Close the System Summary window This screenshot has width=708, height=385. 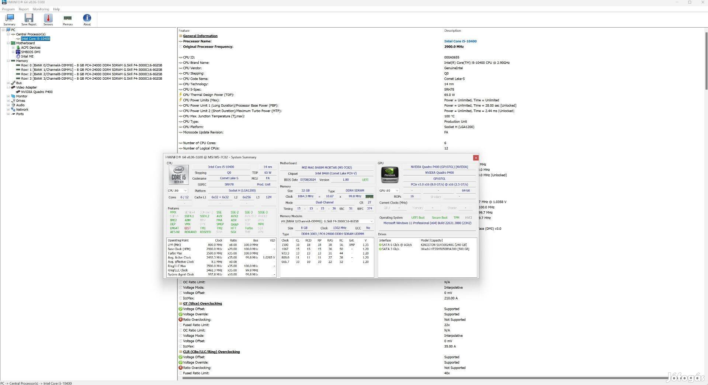click(476, 158)
